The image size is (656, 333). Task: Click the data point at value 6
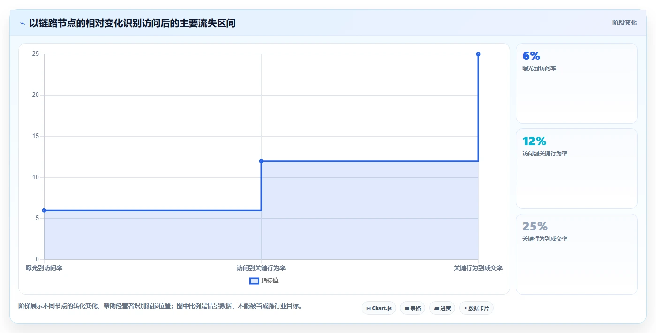(44, 210)
